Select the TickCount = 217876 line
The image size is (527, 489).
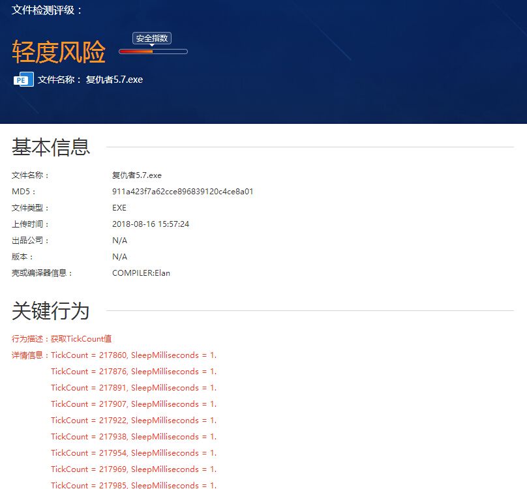click(x=134, y=372)
